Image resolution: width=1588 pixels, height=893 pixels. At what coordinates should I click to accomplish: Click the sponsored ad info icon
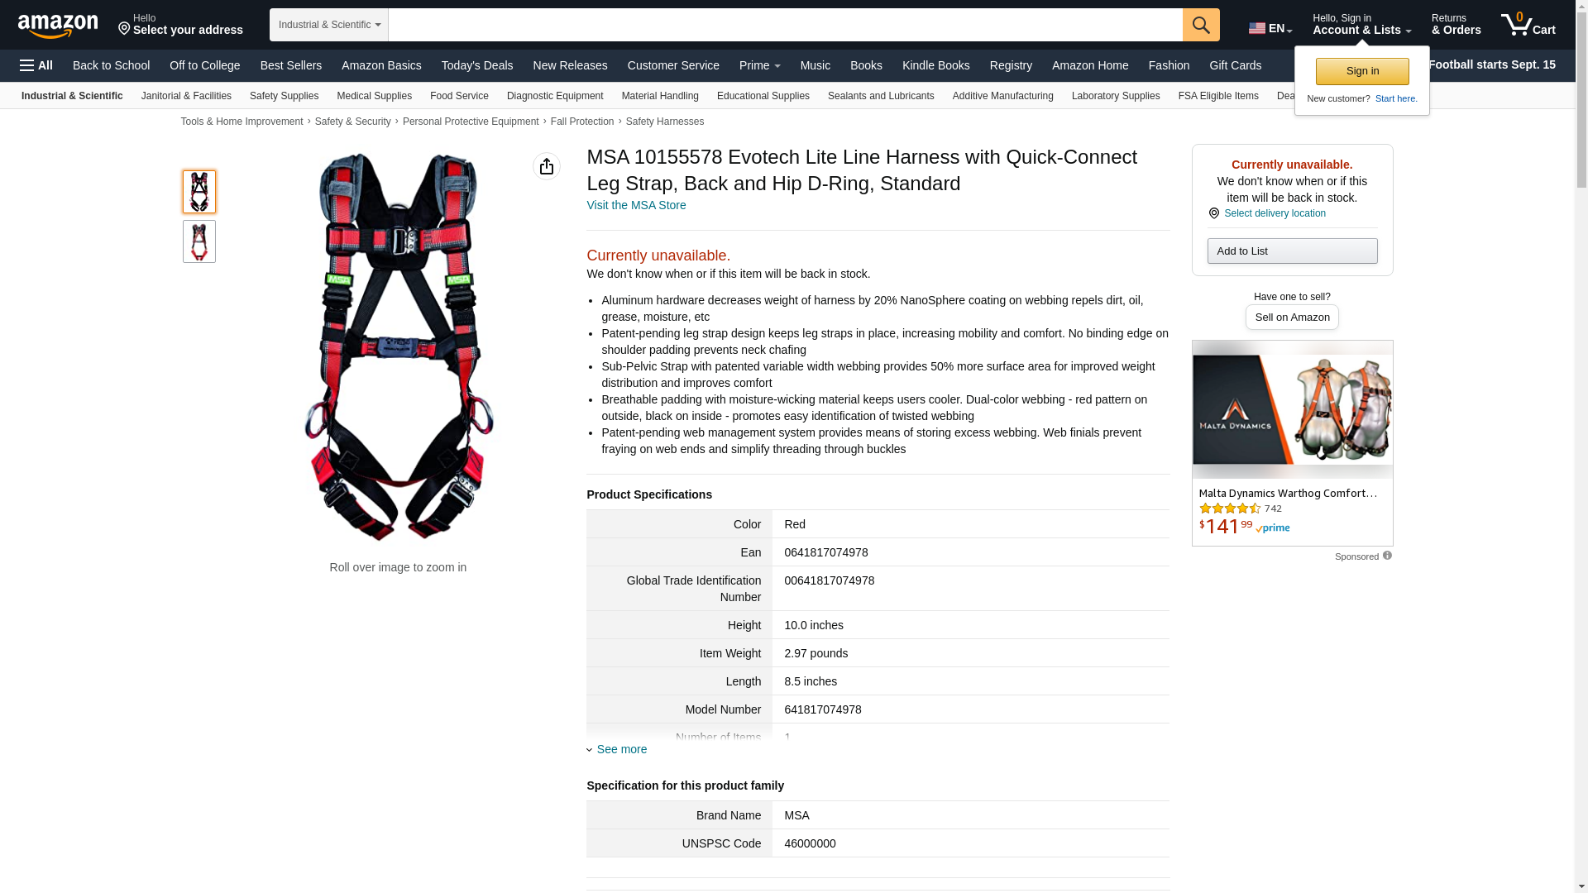(1387, 556)
